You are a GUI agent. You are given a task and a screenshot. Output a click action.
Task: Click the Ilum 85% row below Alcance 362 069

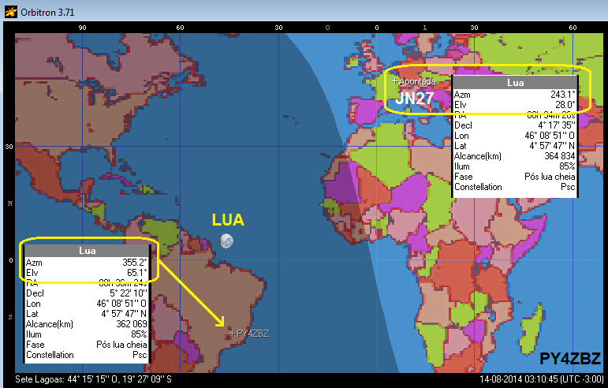(x=87, y=334)
